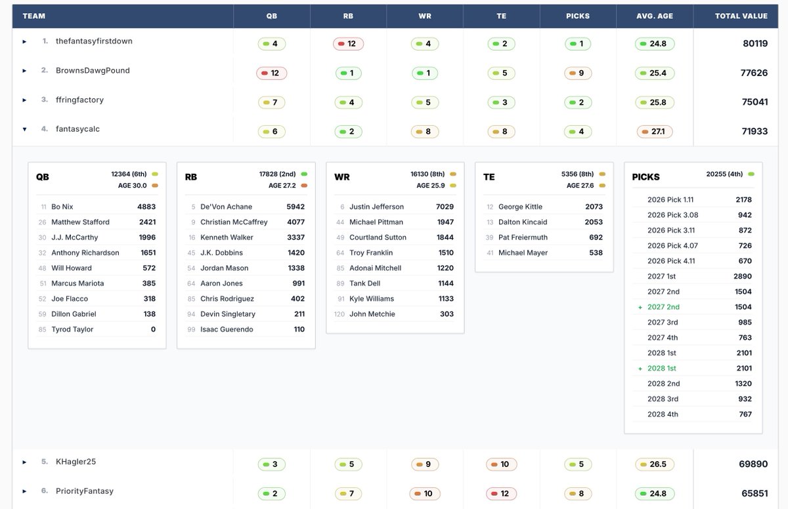Click the red "12" QB badge for BrownsDawgPound
Viewport: 788px width, 509px height.
coord(271,73)
